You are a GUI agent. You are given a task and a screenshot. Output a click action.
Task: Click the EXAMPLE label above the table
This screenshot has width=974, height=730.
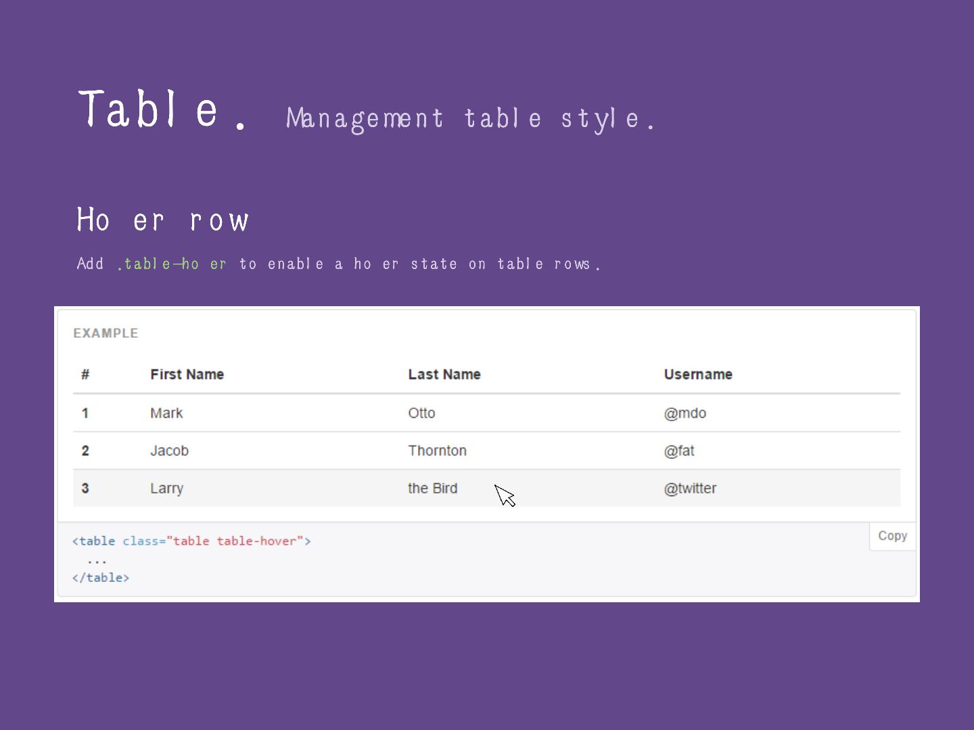pos(106,333)
